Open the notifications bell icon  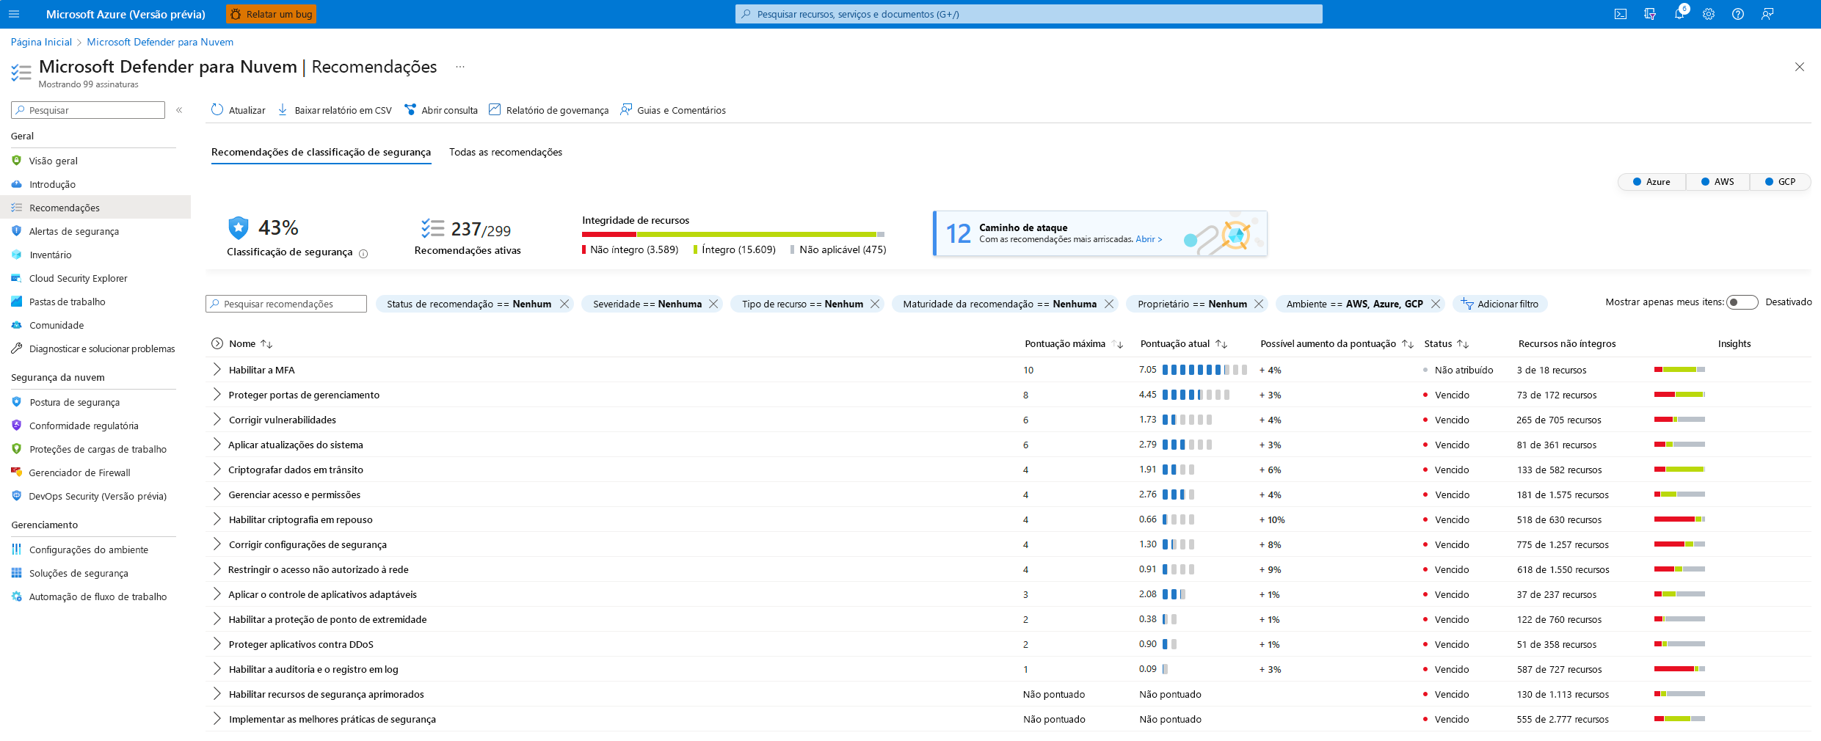[1679, 14]
